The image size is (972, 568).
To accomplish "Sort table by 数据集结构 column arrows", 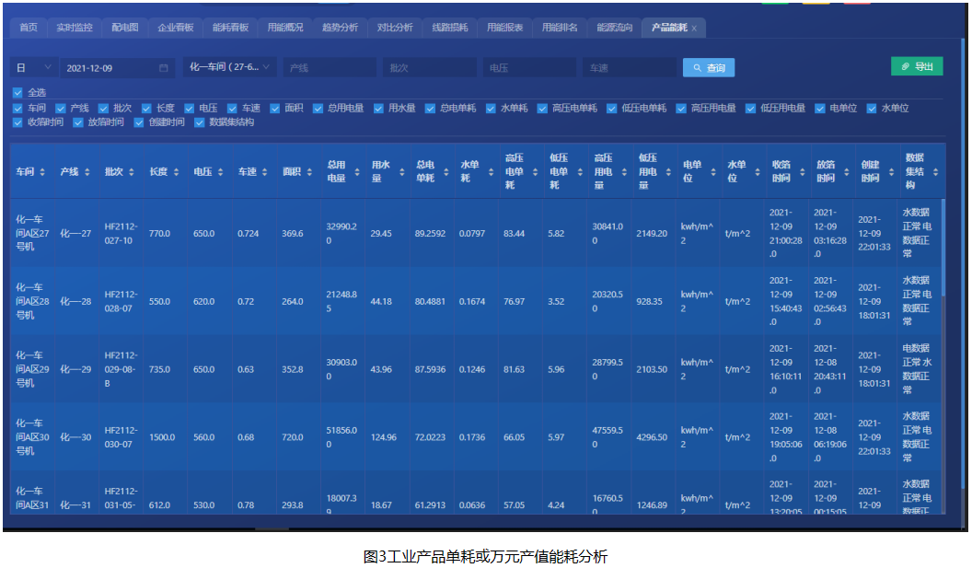I will [935, 172].
